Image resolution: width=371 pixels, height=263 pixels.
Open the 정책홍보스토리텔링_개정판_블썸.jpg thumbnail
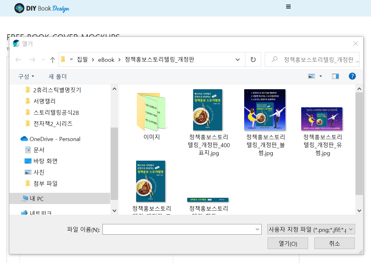[x=264, y=110]
